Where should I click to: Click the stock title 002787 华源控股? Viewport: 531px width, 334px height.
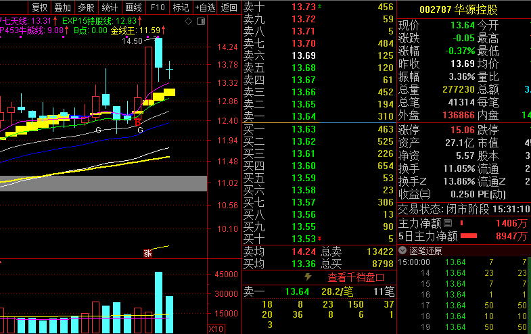click(x=458, y=9)
